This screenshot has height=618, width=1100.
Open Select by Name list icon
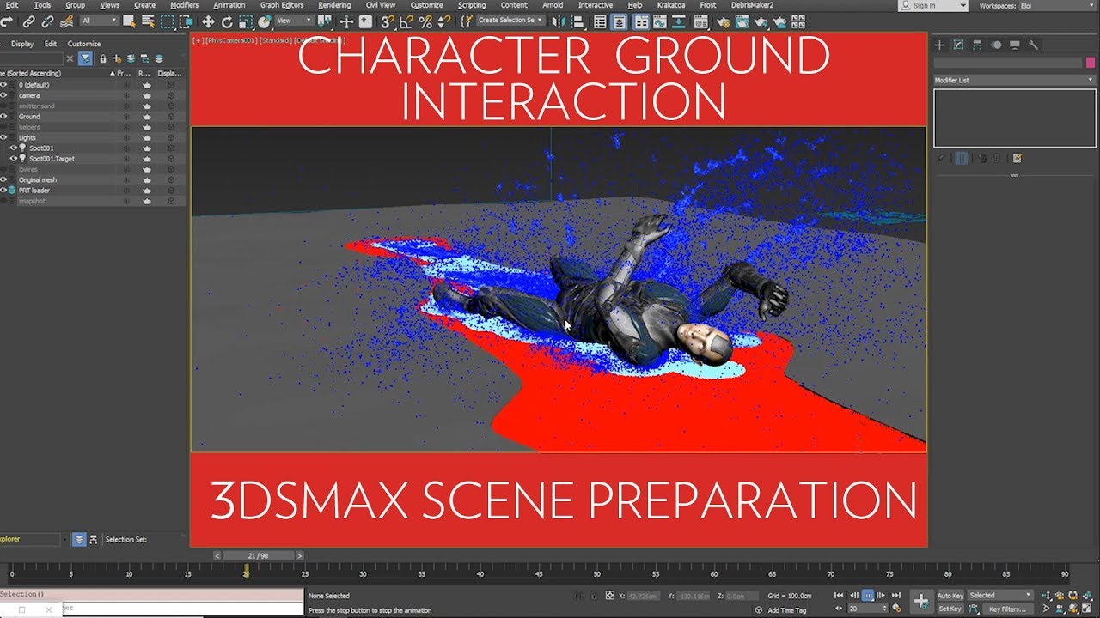coord(148,21)
